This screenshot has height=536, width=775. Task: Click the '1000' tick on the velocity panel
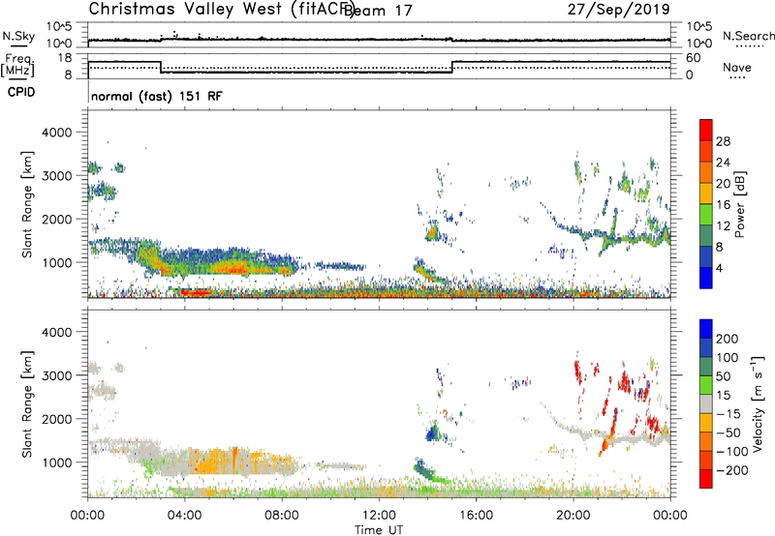57,462
